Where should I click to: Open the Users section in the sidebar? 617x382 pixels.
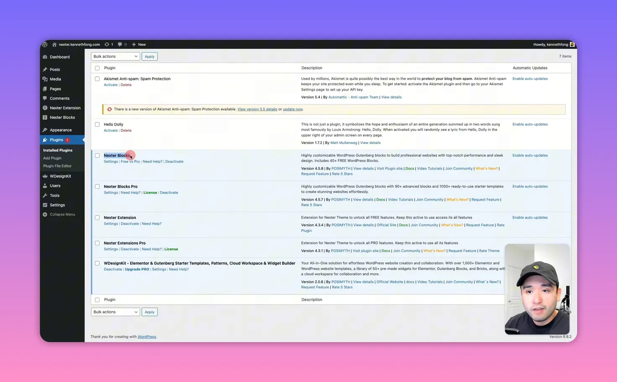pos(55,186)
